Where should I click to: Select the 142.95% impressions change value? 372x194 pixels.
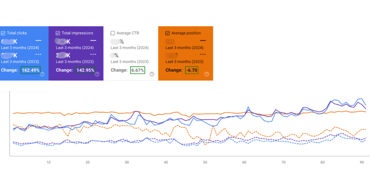[86, 70]
